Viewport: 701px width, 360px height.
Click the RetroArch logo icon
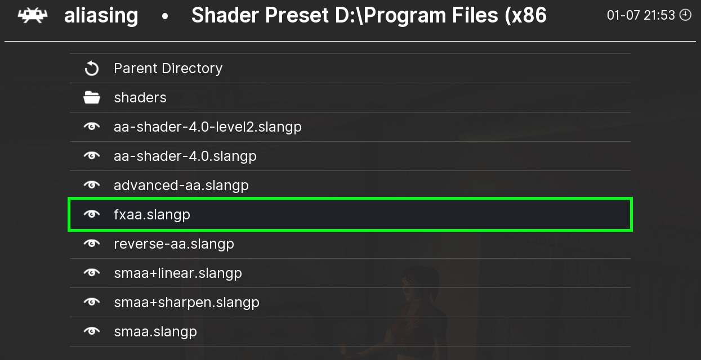[33, 16]
